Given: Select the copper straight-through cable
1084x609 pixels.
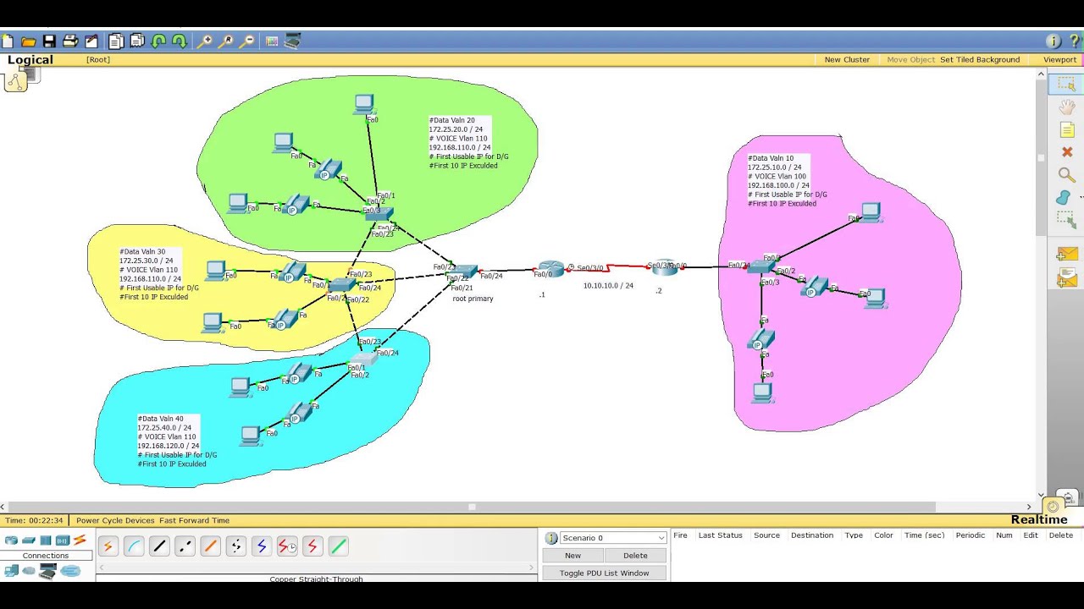Looking at the screenshot, I should 159,546.
